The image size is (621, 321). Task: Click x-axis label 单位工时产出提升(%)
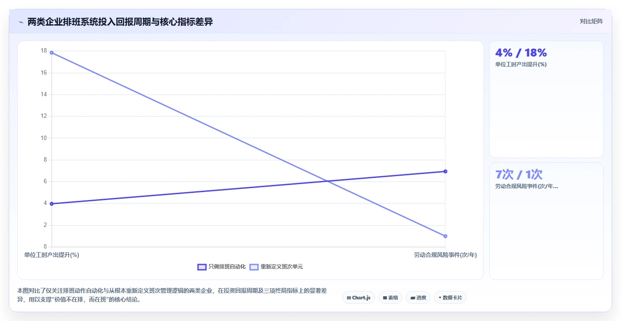click(52, 255)
